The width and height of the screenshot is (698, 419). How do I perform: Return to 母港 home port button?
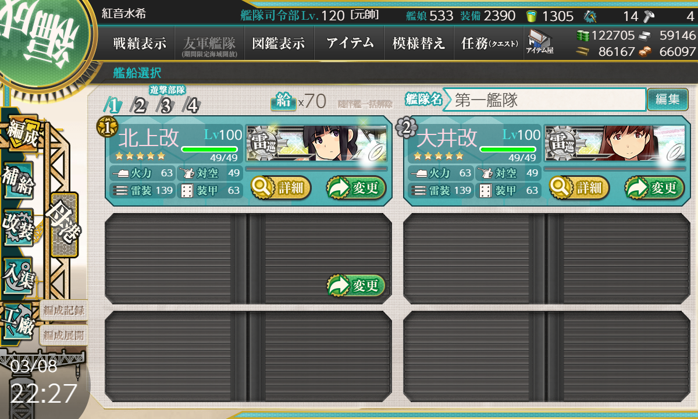(64, 225)
